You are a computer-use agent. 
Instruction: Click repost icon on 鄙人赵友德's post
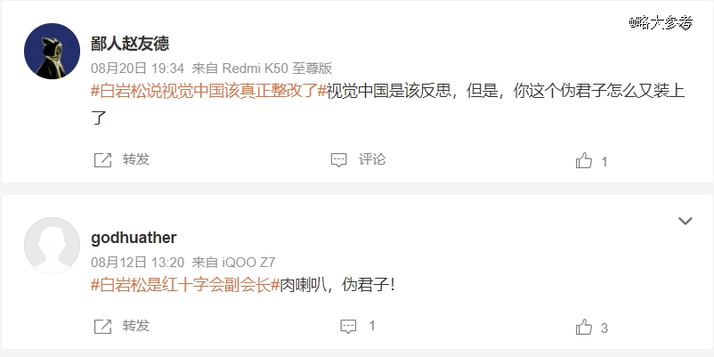coord(102,160)
